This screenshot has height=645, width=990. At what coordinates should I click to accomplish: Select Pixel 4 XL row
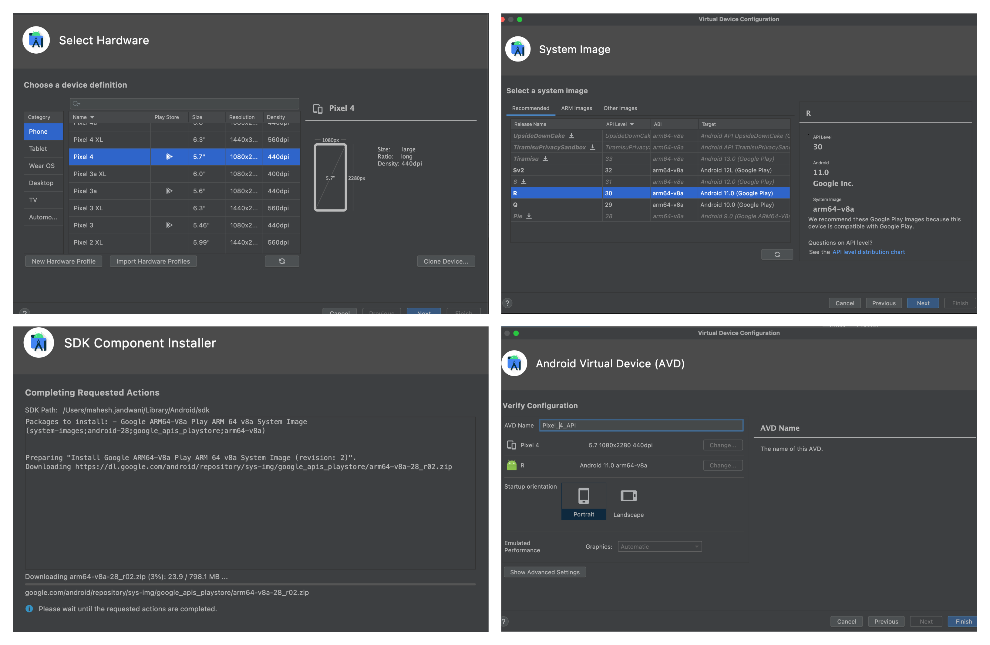(x=184, y=139)
